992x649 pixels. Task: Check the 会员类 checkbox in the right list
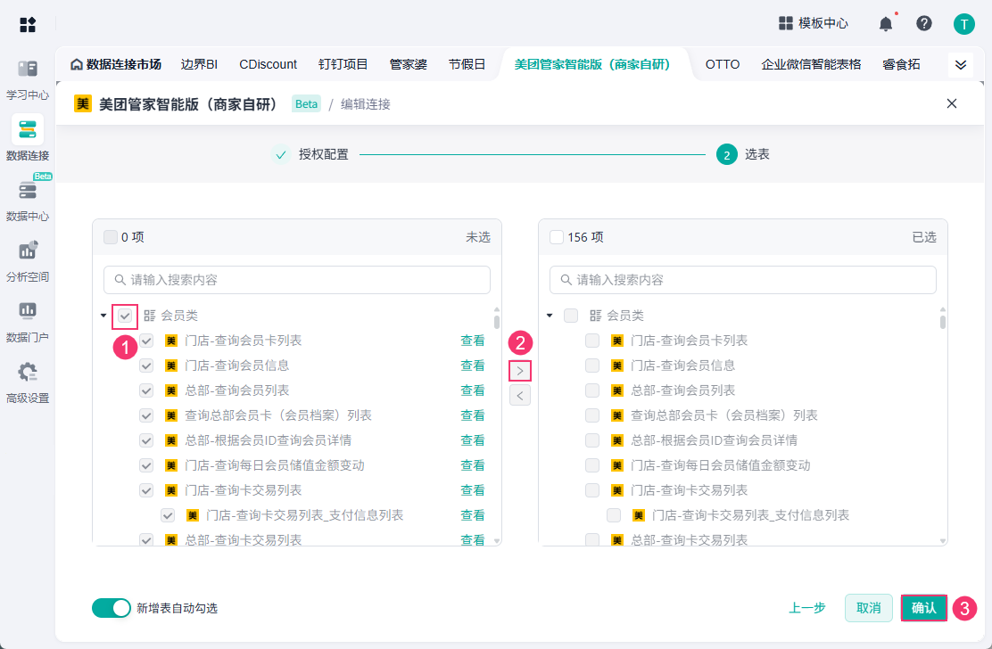pyautogui.click(x=571, y=316)
